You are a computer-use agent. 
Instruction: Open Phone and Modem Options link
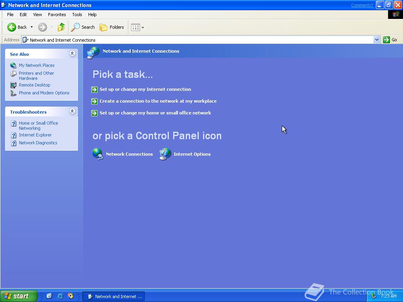[x=44, y=93]
